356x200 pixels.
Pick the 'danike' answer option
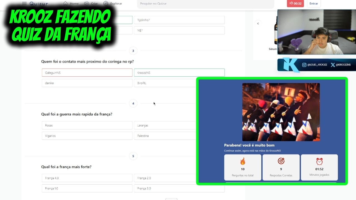click(87, 83)
